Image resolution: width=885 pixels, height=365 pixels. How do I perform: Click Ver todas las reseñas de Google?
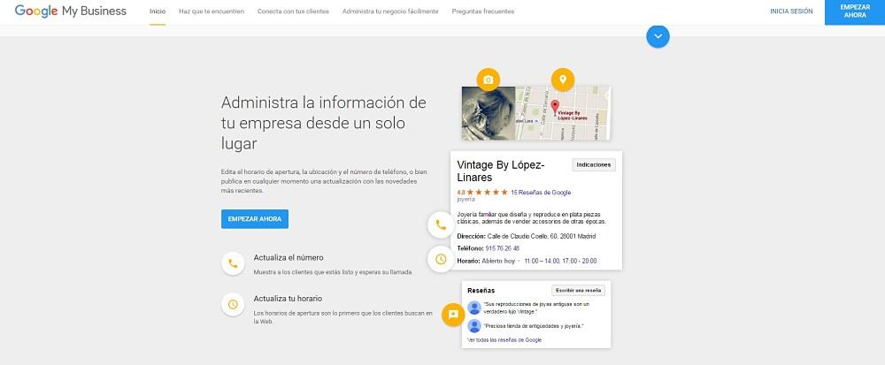click(x=504, y=340)
